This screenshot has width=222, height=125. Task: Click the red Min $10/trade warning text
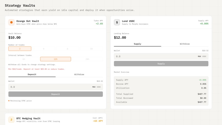(37, 69)
